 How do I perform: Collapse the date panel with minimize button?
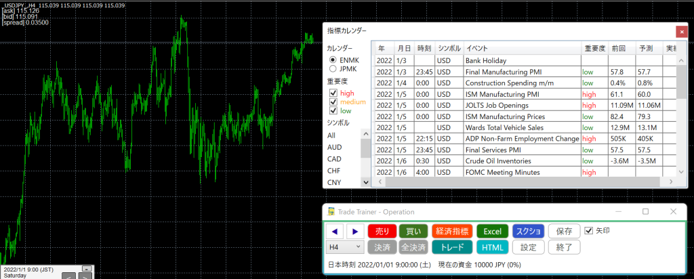click(x=86, y=268)
